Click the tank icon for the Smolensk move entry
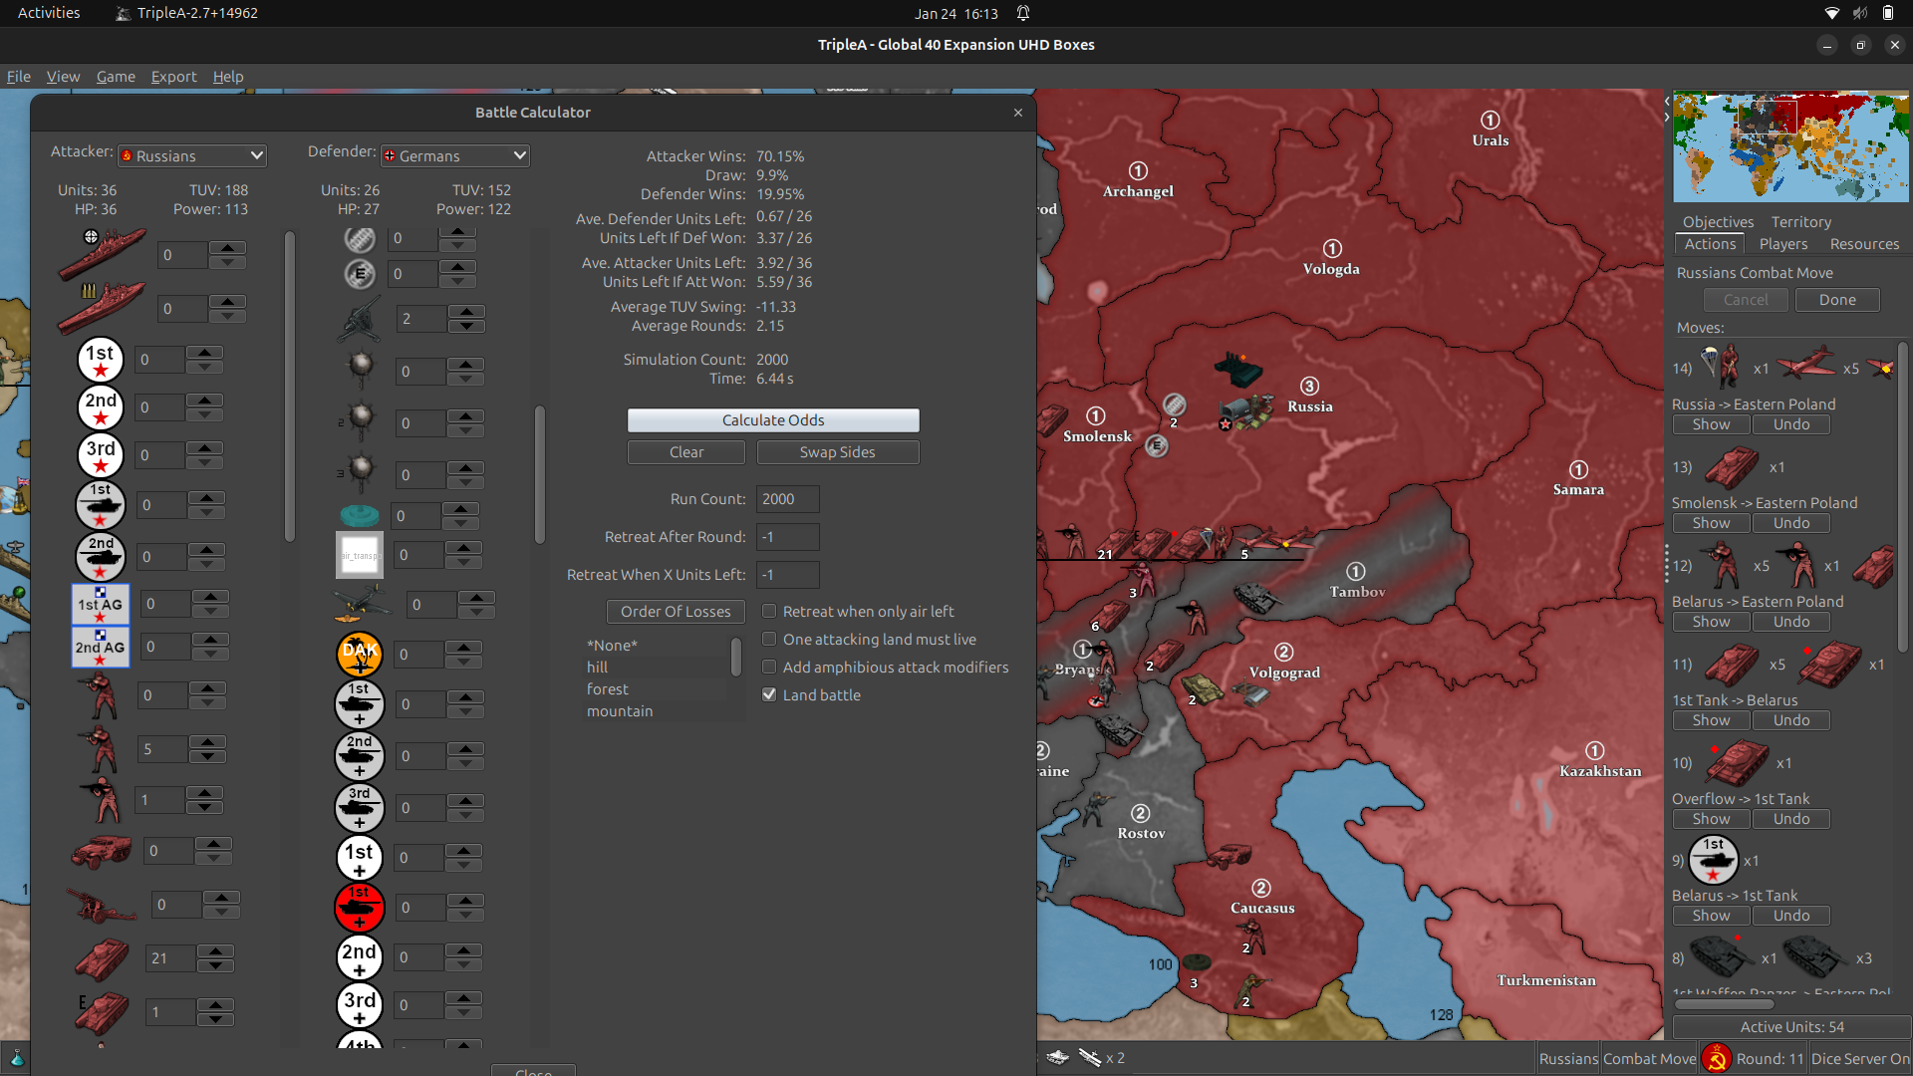 click(1733, 467)
